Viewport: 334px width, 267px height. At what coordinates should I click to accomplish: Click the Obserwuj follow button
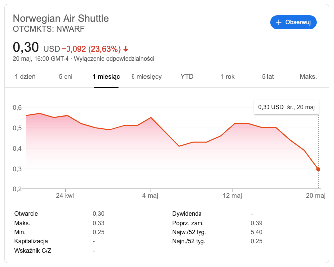[x=293, y=22]
